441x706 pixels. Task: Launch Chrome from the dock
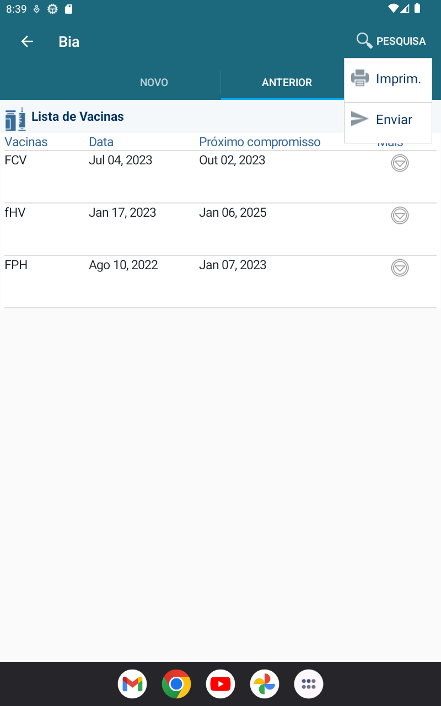(176, 684)
